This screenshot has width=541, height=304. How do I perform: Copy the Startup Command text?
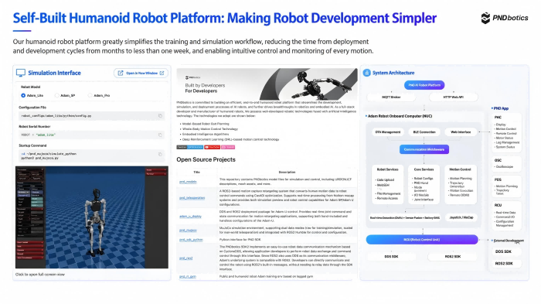(x=160, y=154)
